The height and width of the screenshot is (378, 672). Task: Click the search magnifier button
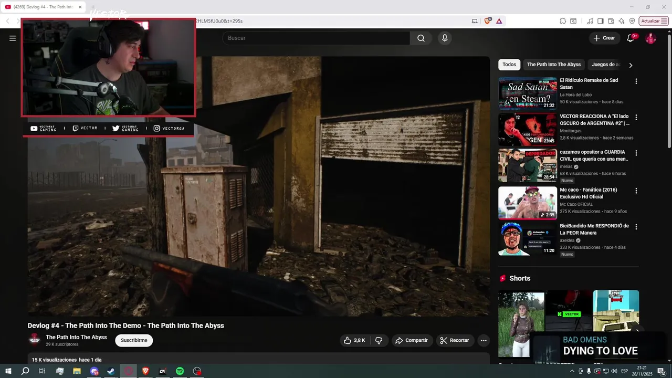pyautogui.click(x=421, y=38)
